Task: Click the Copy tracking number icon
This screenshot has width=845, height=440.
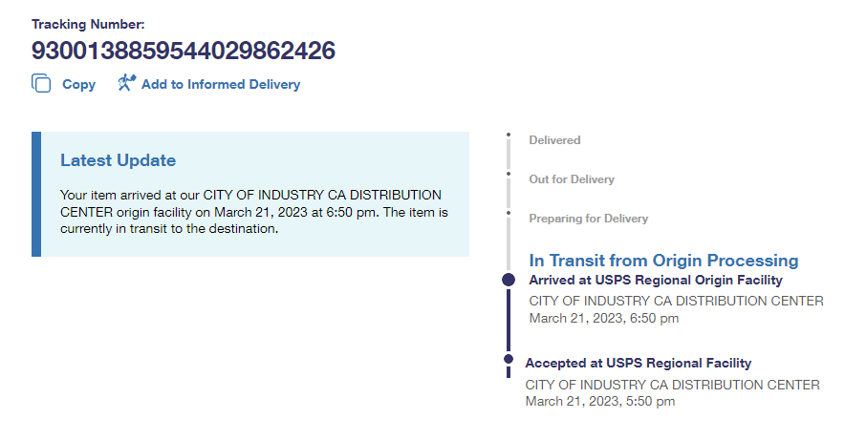Action: (41, 84)
